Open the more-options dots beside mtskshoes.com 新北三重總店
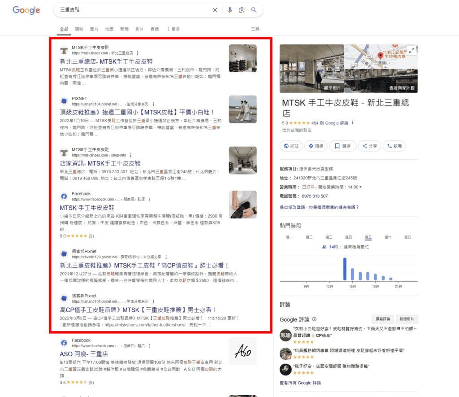 137,53
